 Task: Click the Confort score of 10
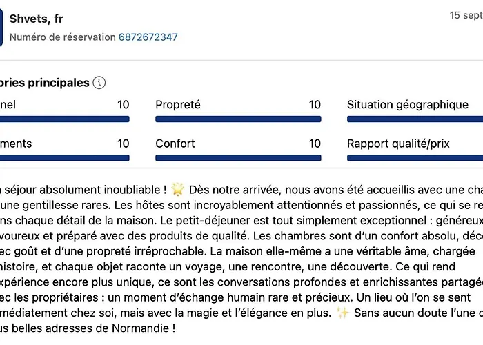[x=315, y=144]
